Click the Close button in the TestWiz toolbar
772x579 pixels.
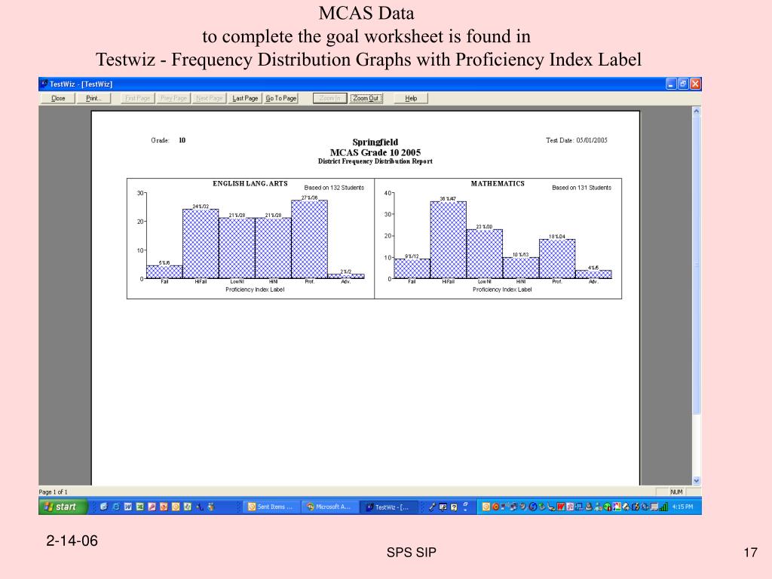point(58,99)
